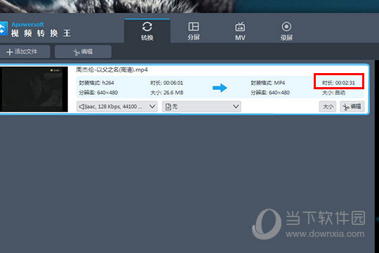
Task: Select the video thumbnail preview
Action: pos(34,89)
